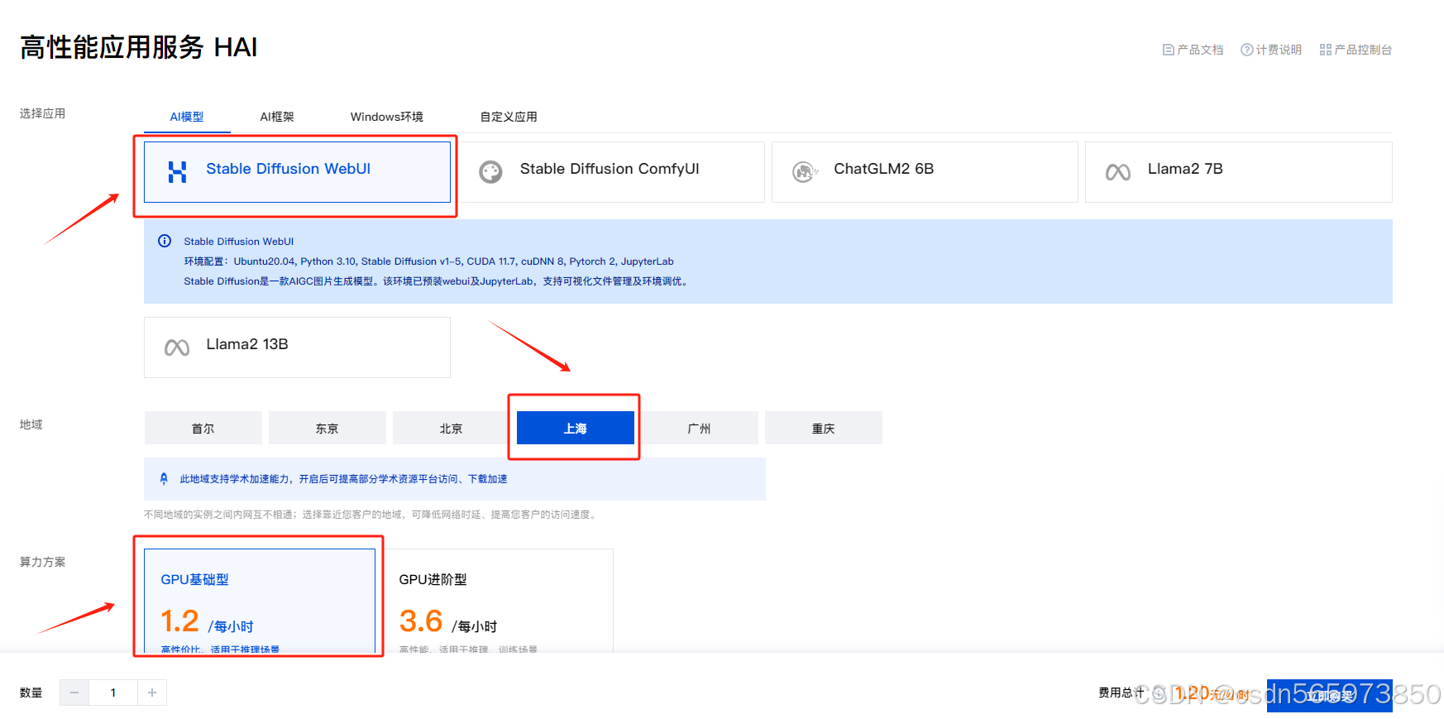The image size is (1444, 719).
Task: Open the 产品控制台 link
Action: click(1356, 50)
